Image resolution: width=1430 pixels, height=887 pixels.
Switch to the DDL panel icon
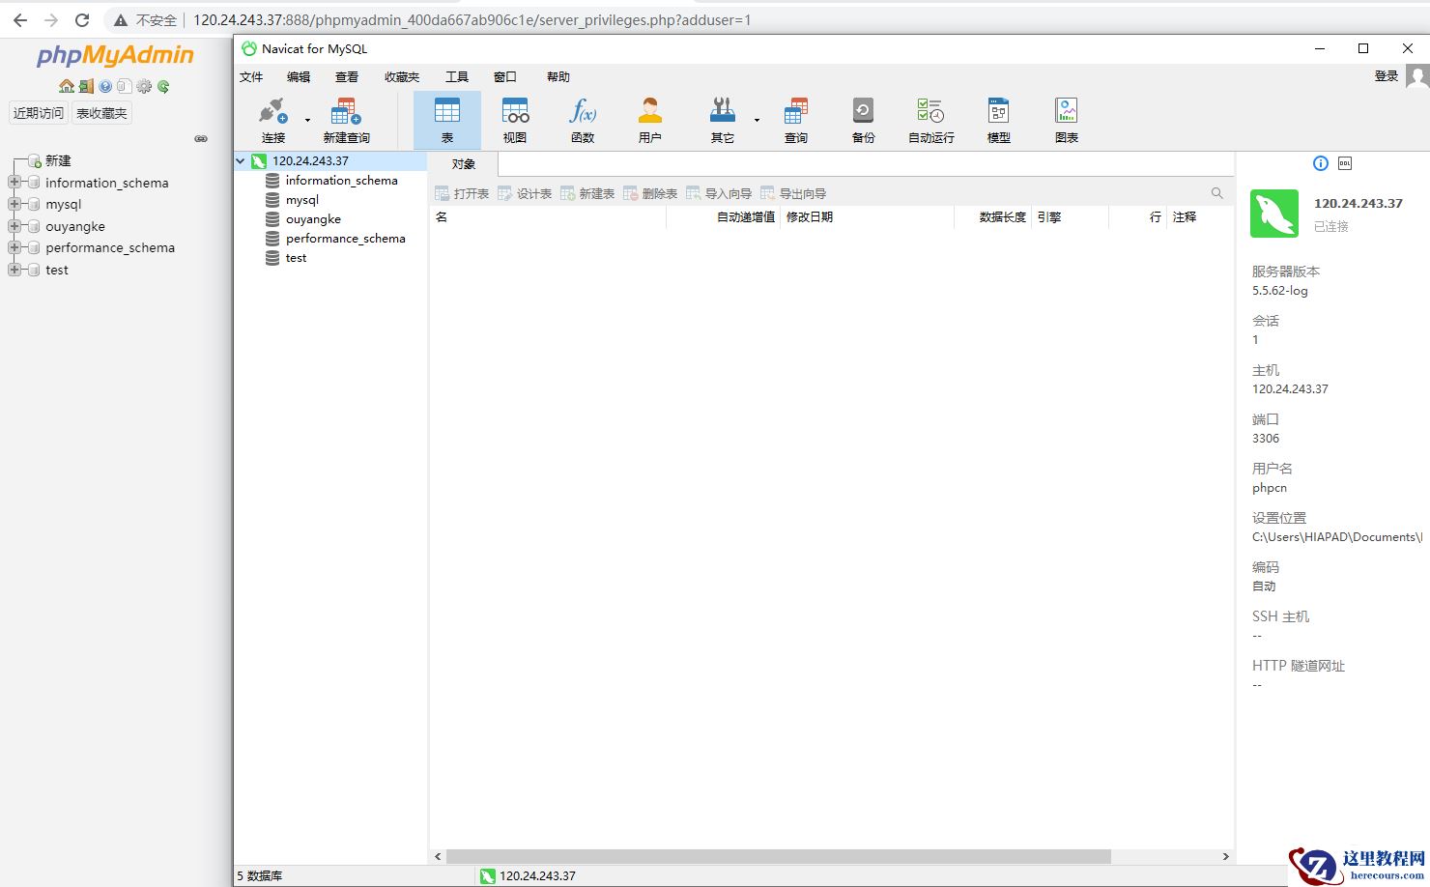point(1345,163)
